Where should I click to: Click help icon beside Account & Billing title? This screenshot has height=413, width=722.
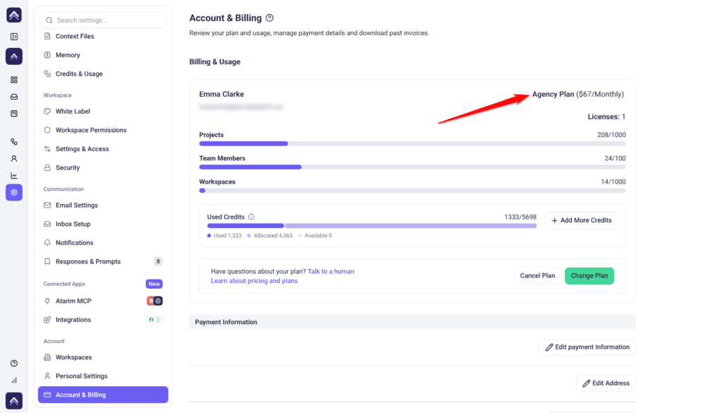(x=270, y=18)
